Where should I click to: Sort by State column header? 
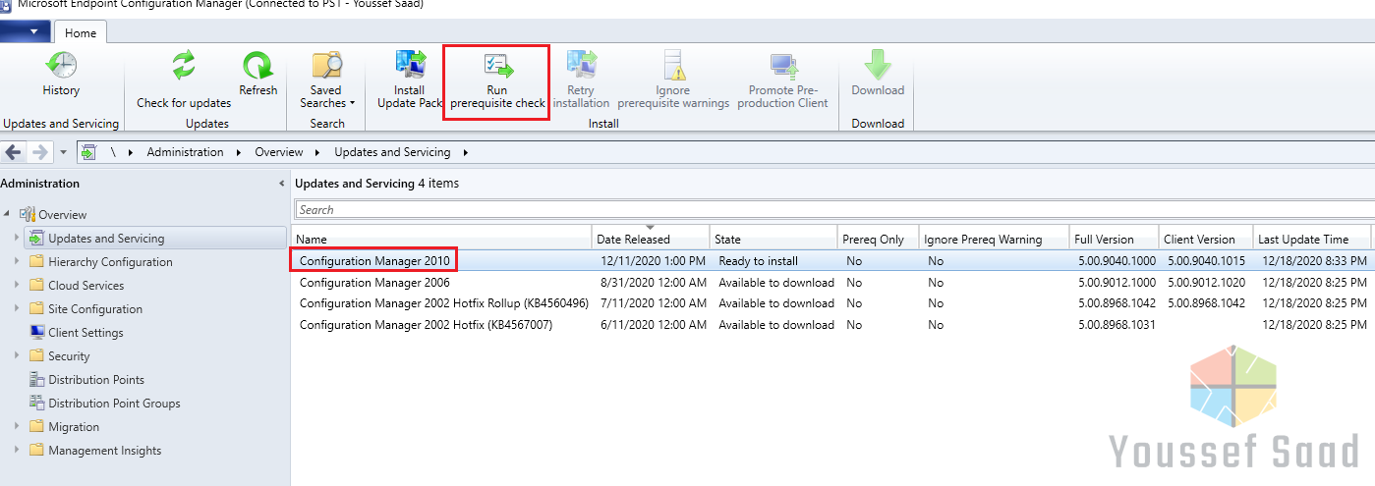[x=773, y=239]
